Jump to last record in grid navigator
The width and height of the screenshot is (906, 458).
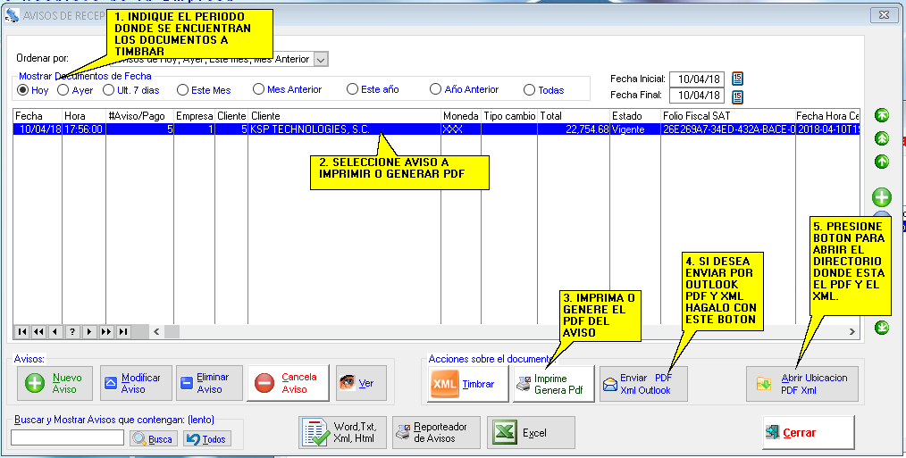tap(123, 332)
